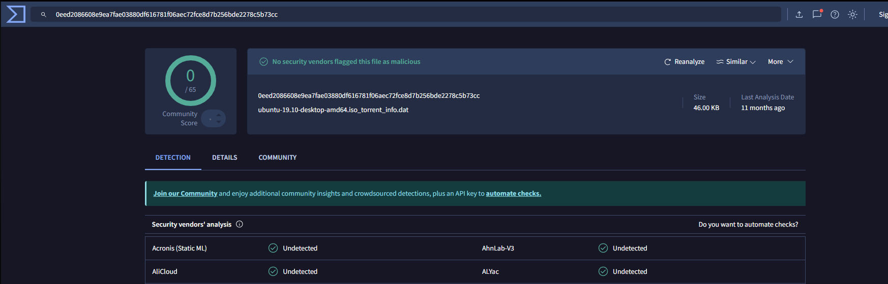The width and height of the screenshot is (888, 284).
Task: Open the Join our Community link
Action: (x=185, y=194)
